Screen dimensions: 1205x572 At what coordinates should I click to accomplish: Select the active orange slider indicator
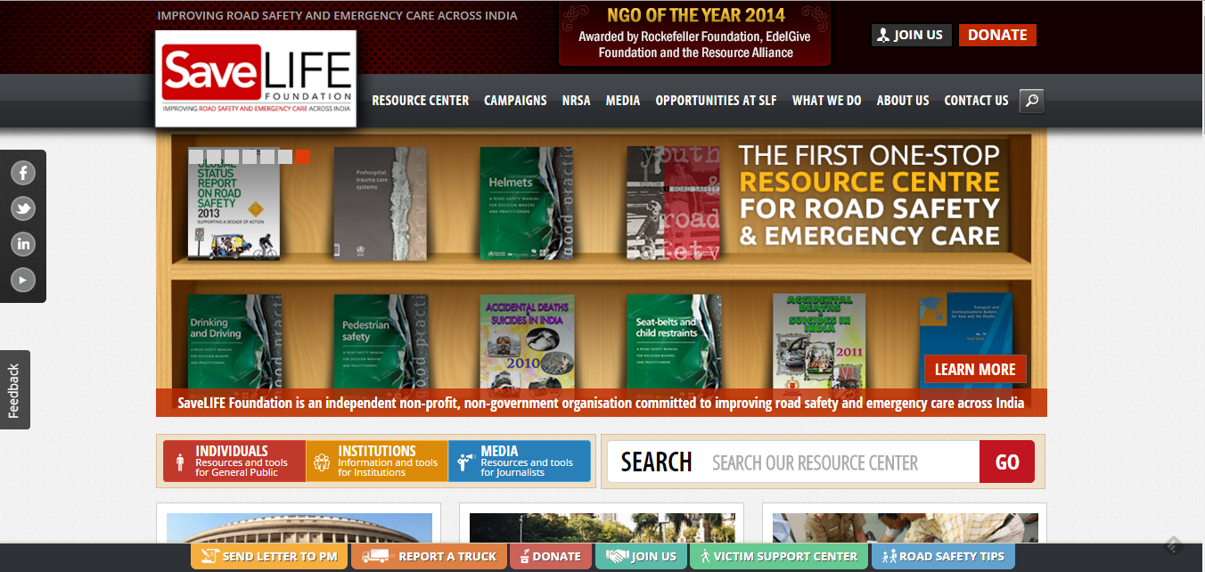point(303,157)
